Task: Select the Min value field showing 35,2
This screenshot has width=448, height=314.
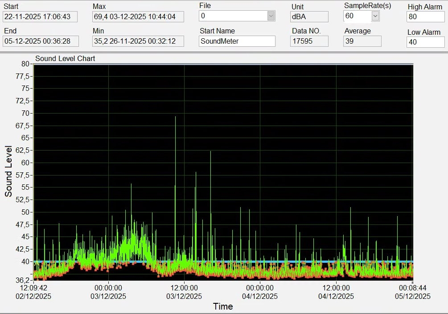Action: [x=138, y=41]
